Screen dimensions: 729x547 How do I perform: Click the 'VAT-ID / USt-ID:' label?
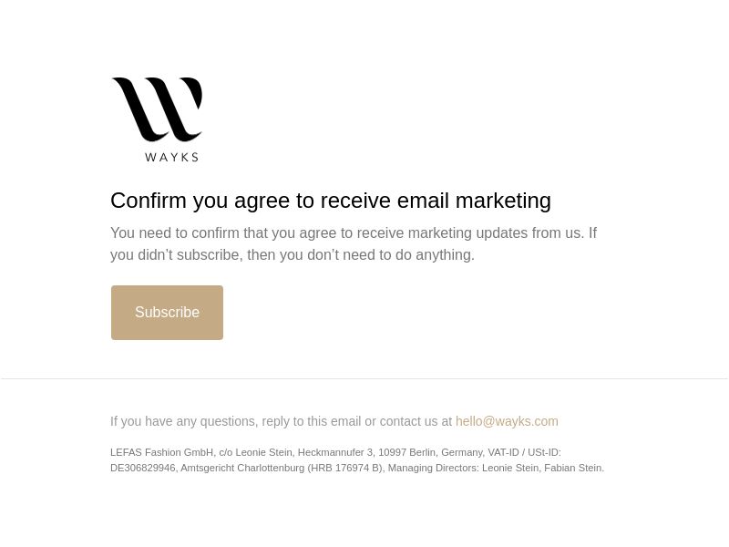(524, 452)
